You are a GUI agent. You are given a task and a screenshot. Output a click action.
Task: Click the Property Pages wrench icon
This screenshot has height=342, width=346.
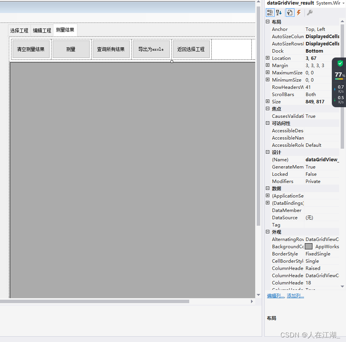[310, 13]
